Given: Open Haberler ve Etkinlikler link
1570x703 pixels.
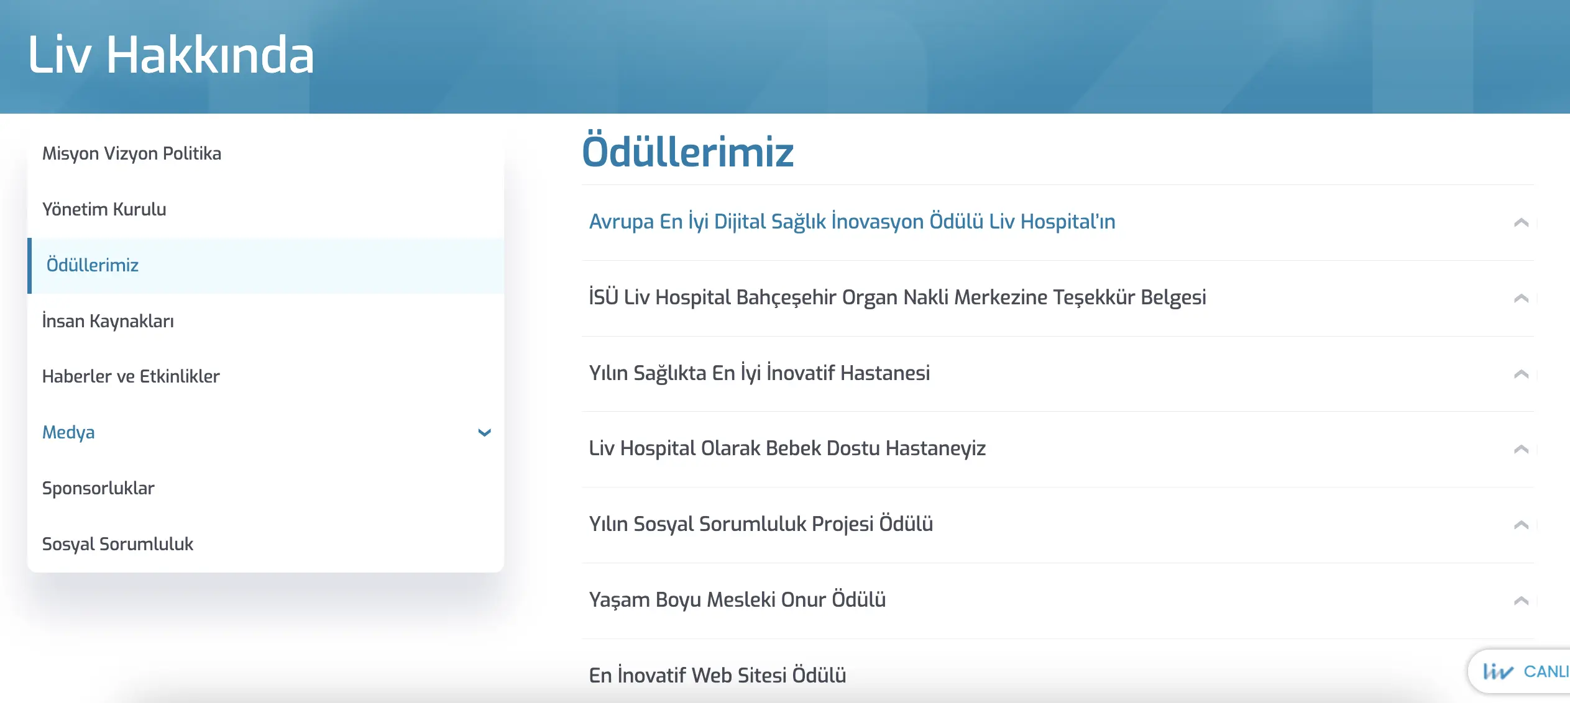Looking at the screenshot, I should point(131,376).
